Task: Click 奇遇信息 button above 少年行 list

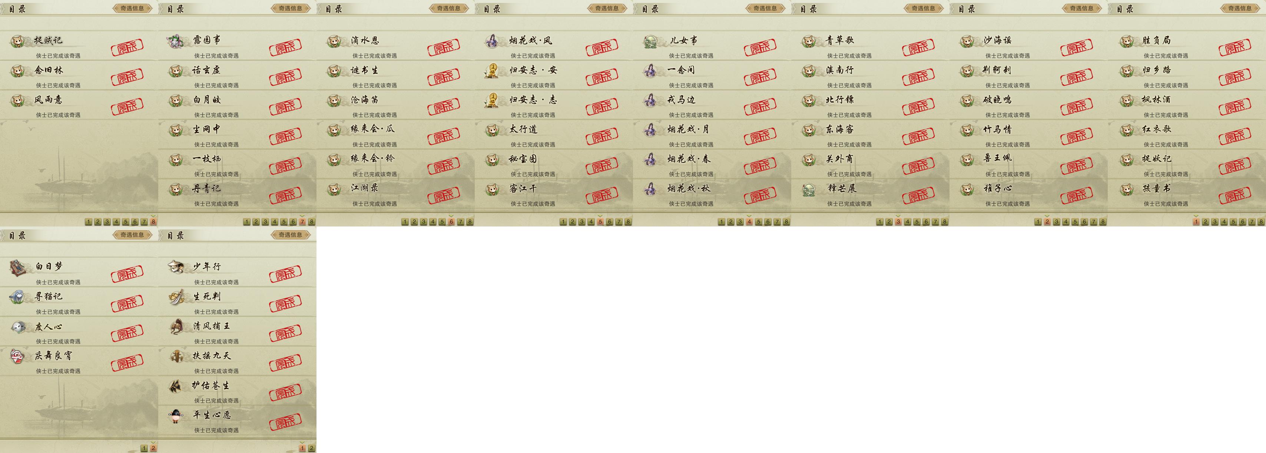Action: click(291, 235)
